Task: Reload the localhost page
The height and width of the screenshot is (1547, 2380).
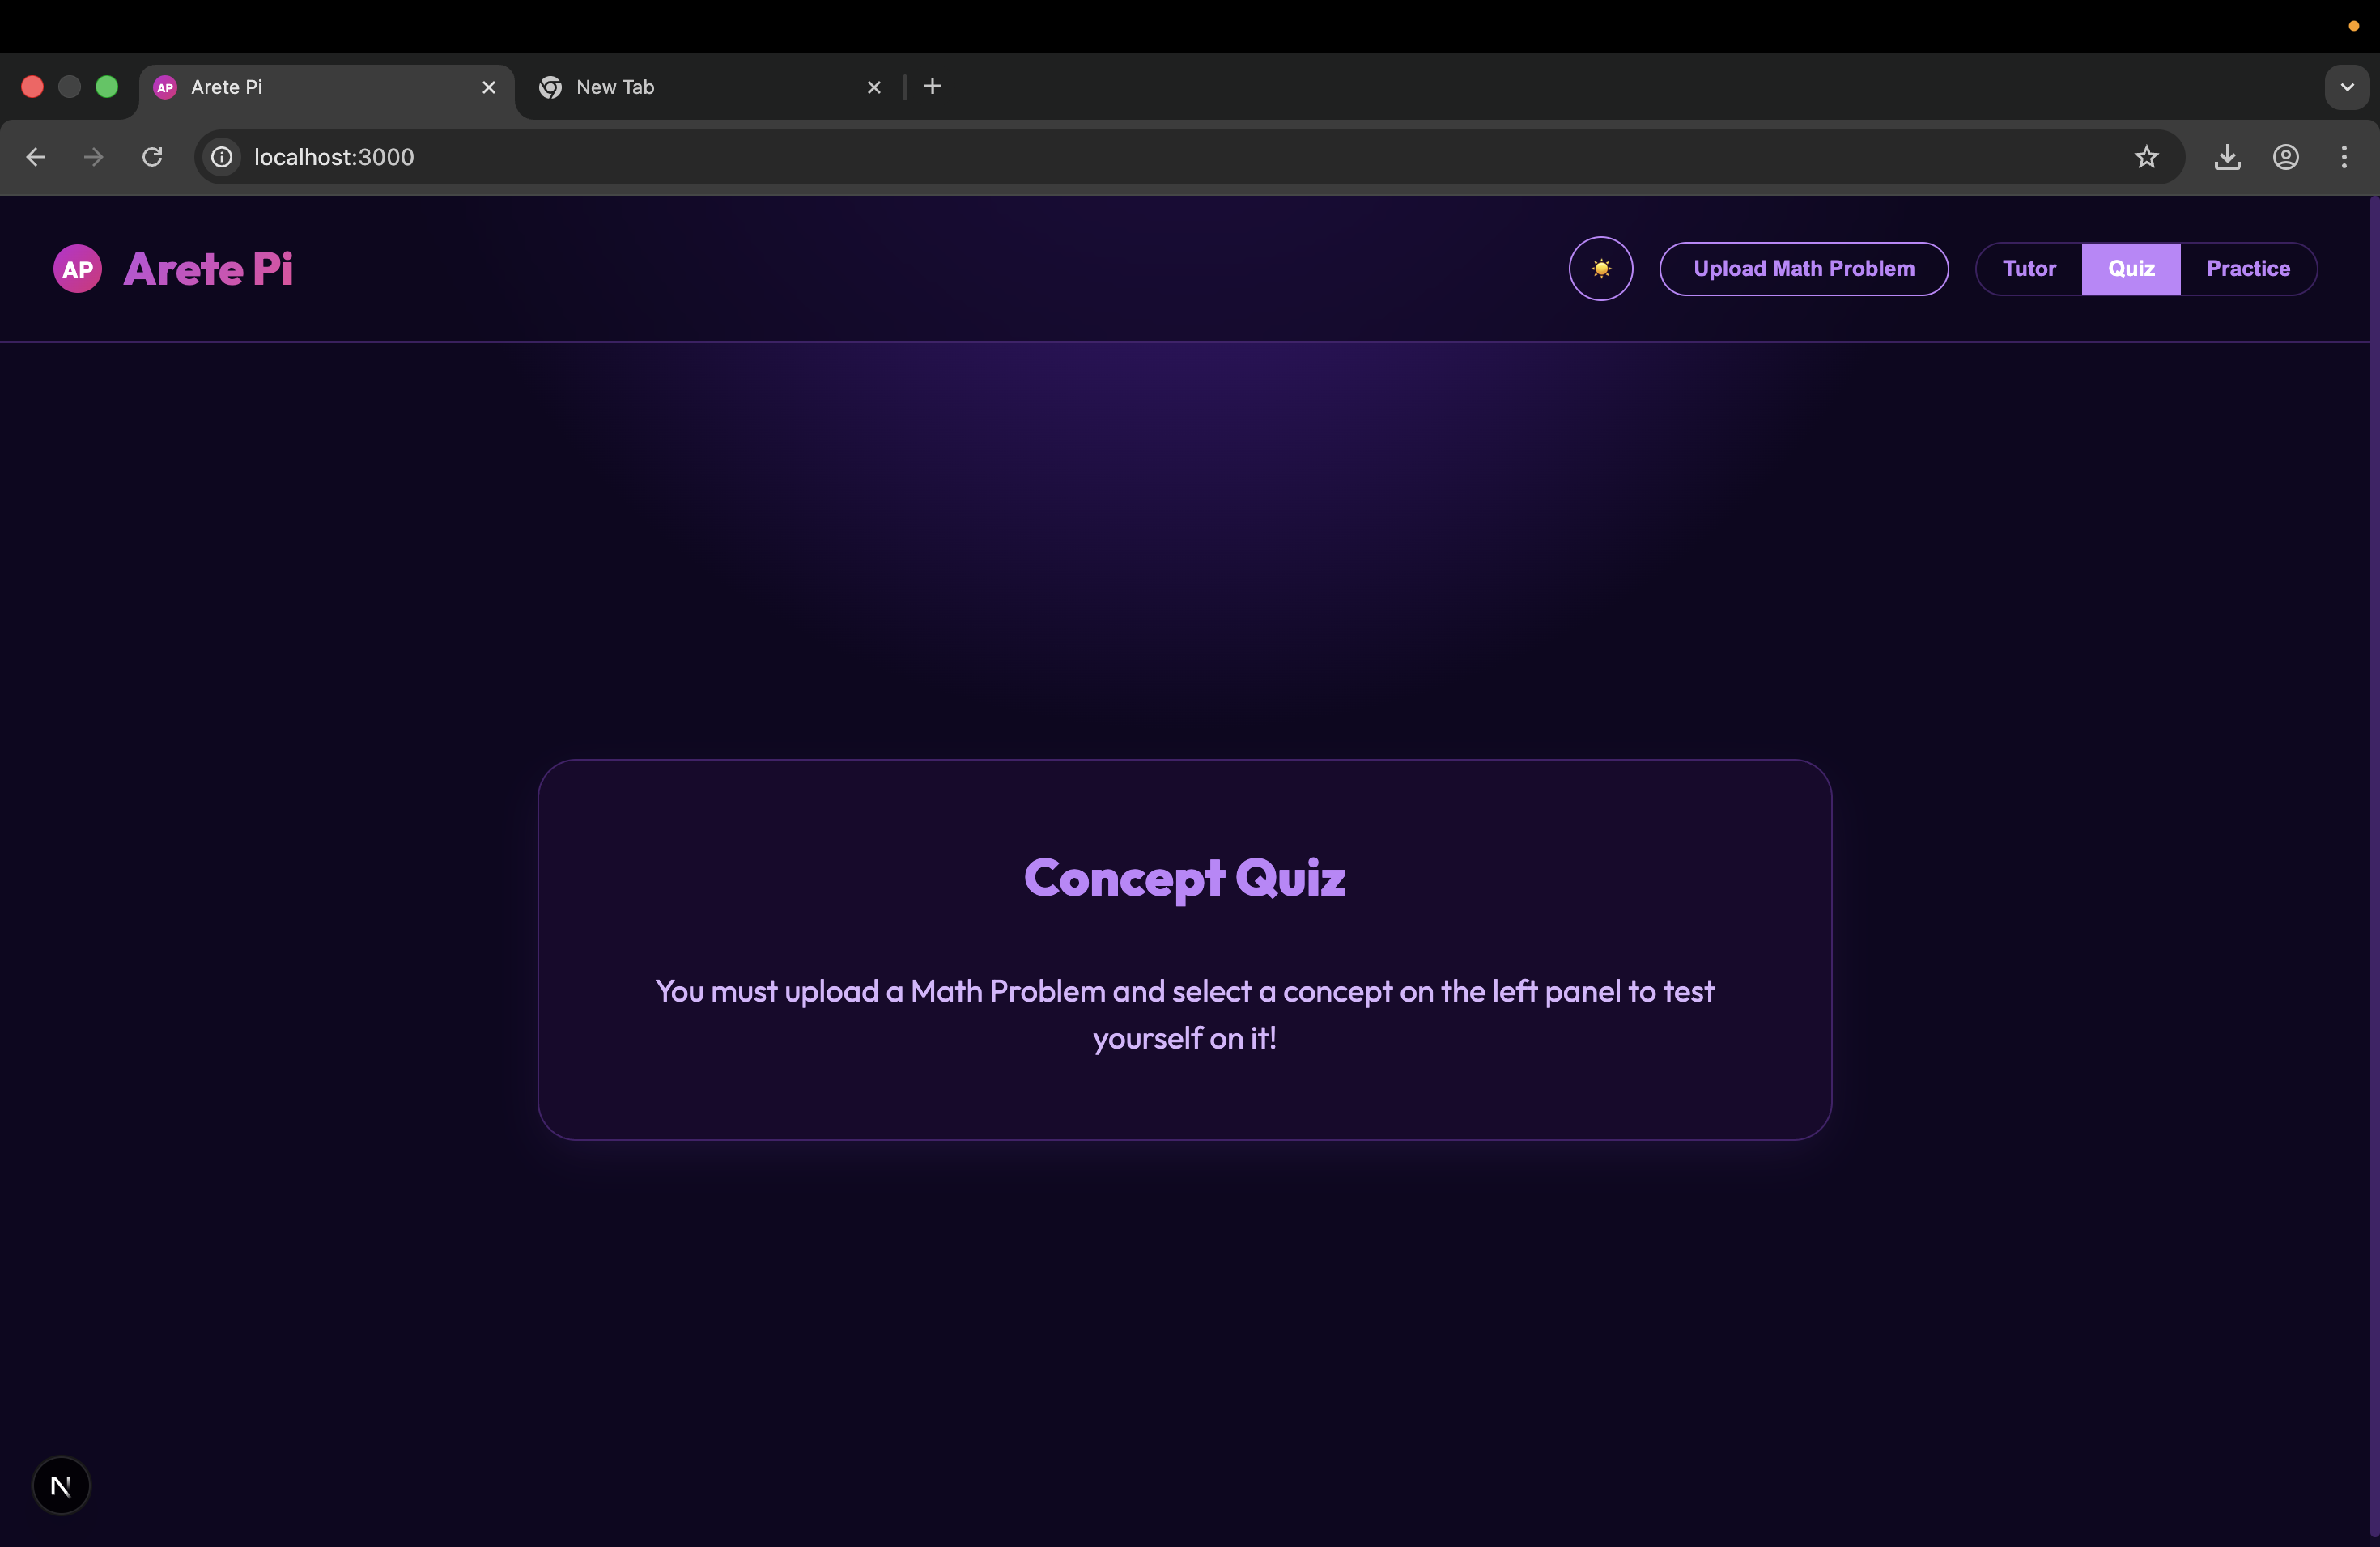Action: point(152,157)
